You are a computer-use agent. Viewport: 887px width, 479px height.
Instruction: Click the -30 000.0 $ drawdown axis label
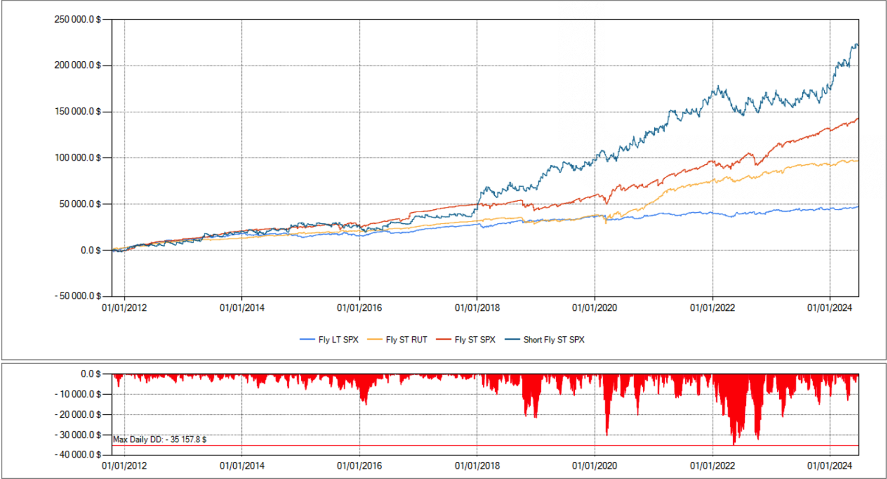(78, 435)
